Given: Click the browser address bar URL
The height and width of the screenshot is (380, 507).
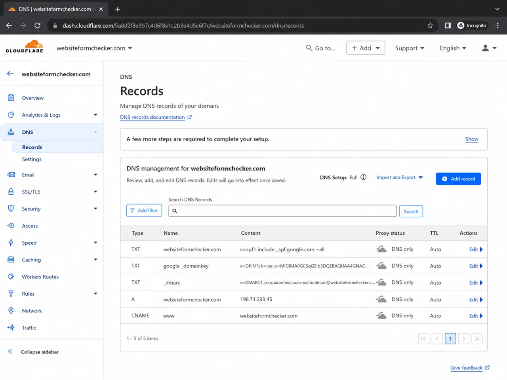Looking at the screenshot, I should (183, 25).
